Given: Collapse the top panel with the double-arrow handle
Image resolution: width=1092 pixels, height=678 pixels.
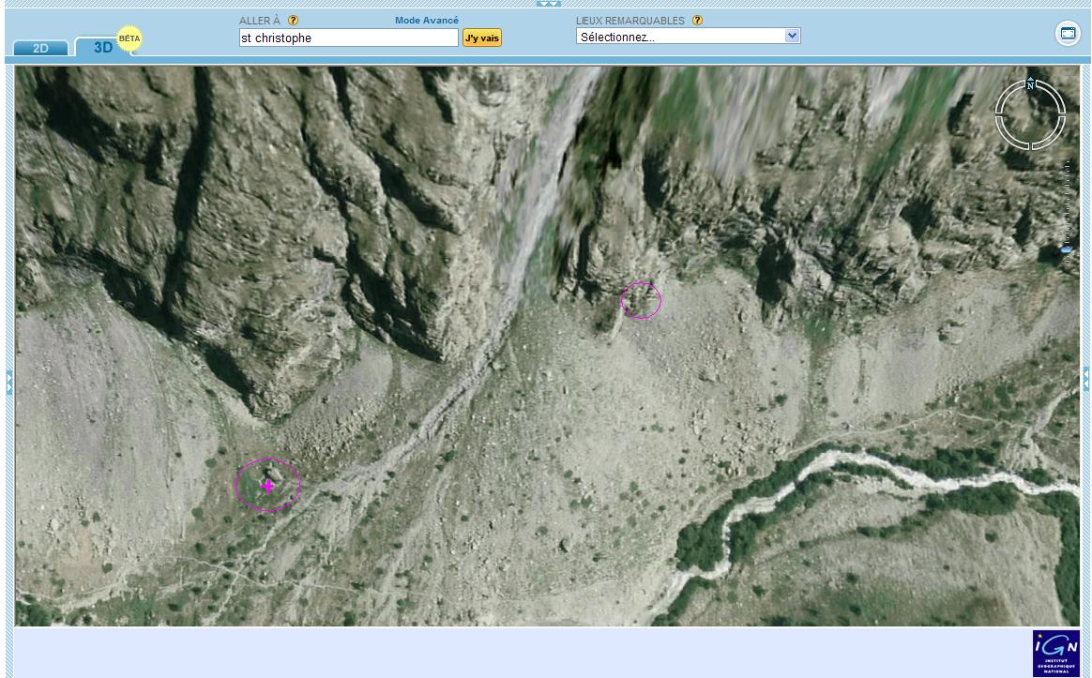Looking at the screenshot, I should [547, 4].
